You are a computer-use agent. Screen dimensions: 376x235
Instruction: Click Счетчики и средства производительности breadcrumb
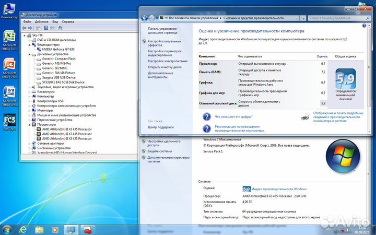tap(254, 18)
